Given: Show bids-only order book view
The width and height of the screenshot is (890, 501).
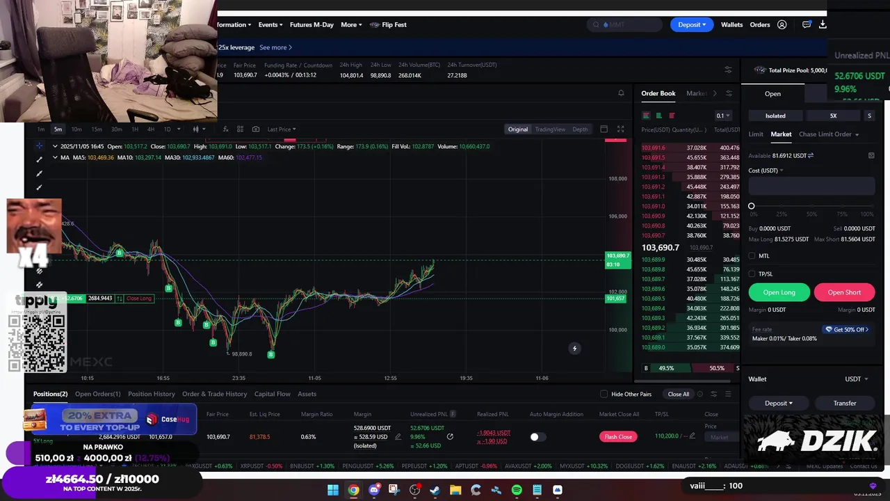Looking at the screenshot, I should [x=658, y=116].
